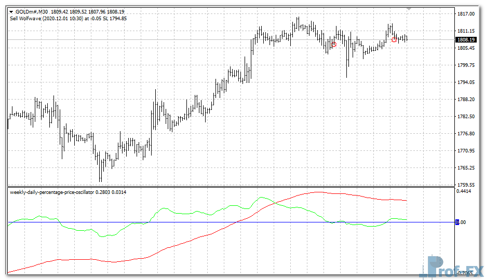485x280 pixels.
Task: Click the Sell Wolfwave signal text
Action: point(68,18)
